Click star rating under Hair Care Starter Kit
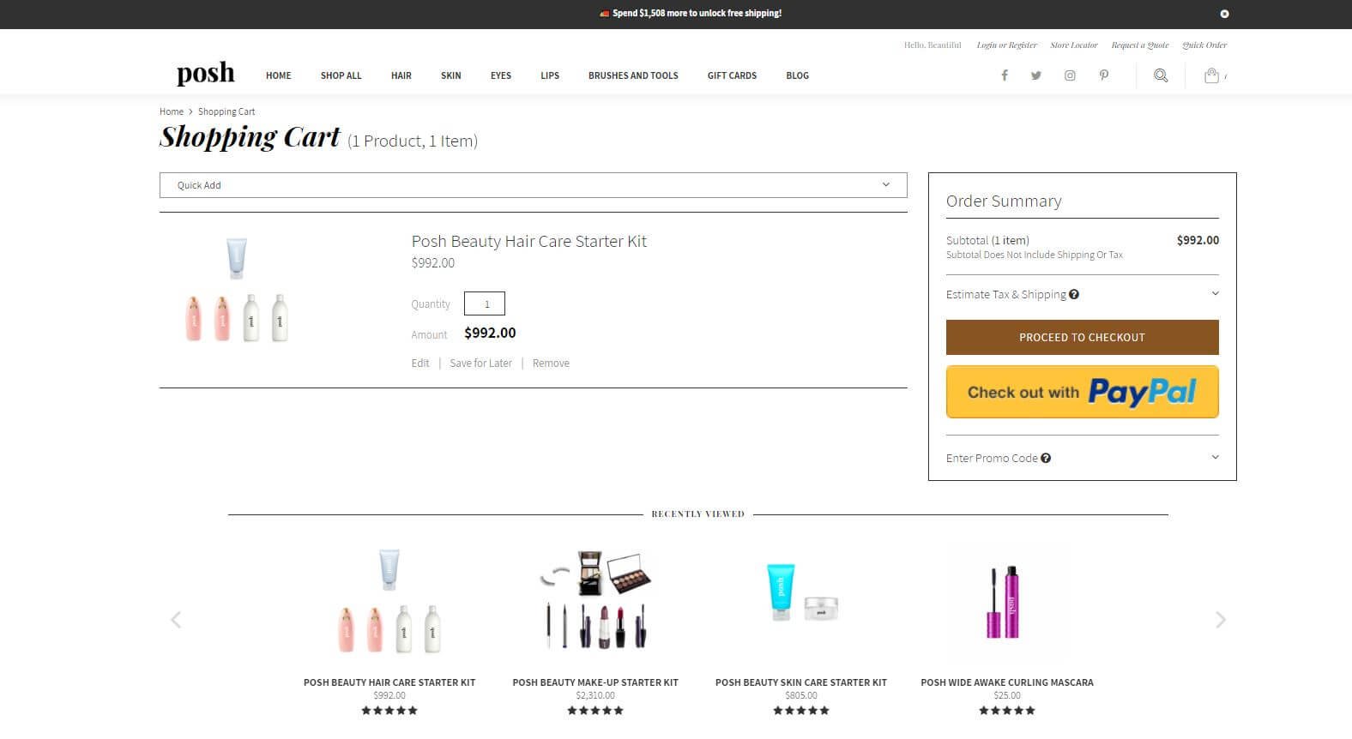This screenshot has height=739, width=1352. click(x=389, y=710)
